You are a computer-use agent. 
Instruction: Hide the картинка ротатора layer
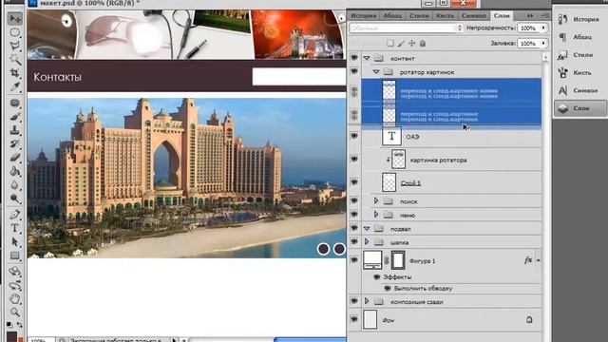click(x=354, y=159)
